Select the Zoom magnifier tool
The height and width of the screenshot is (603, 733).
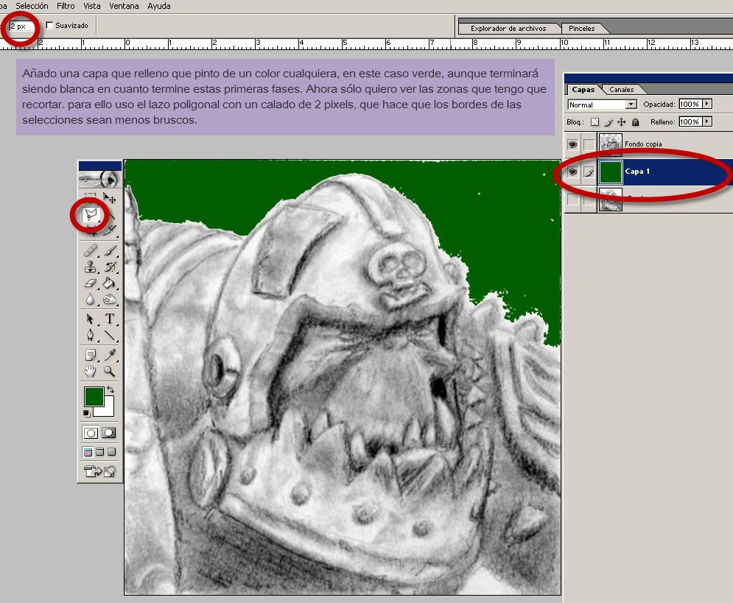point(110,371)
